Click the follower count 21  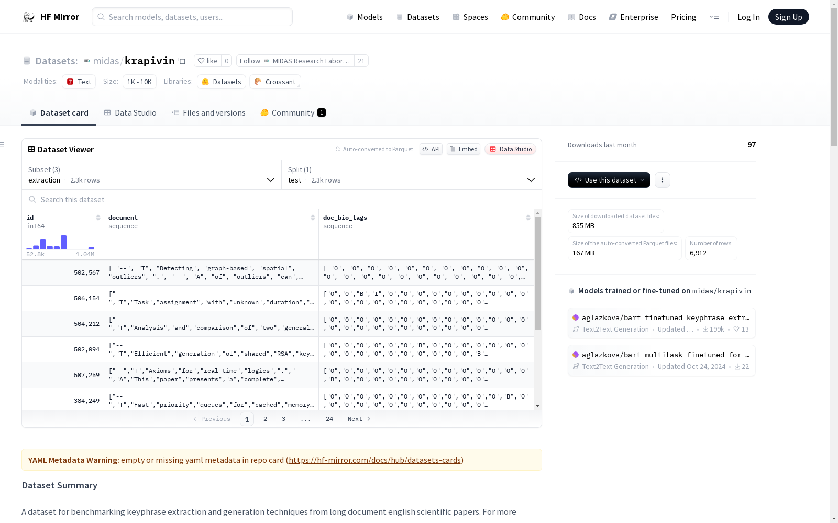[361, 61]
